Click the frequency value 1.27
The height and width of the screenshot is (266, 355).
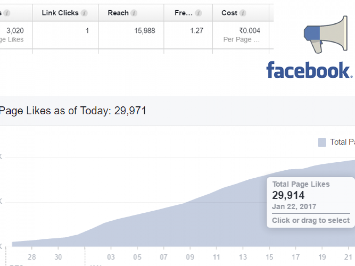click(197, 31)
